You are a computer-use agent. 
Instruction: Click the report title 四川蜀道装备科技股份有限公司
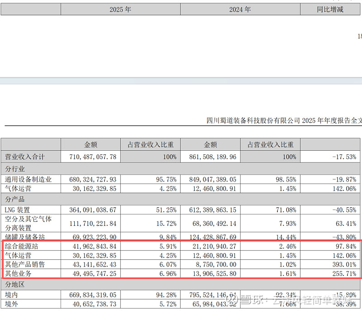pos(253,120)
